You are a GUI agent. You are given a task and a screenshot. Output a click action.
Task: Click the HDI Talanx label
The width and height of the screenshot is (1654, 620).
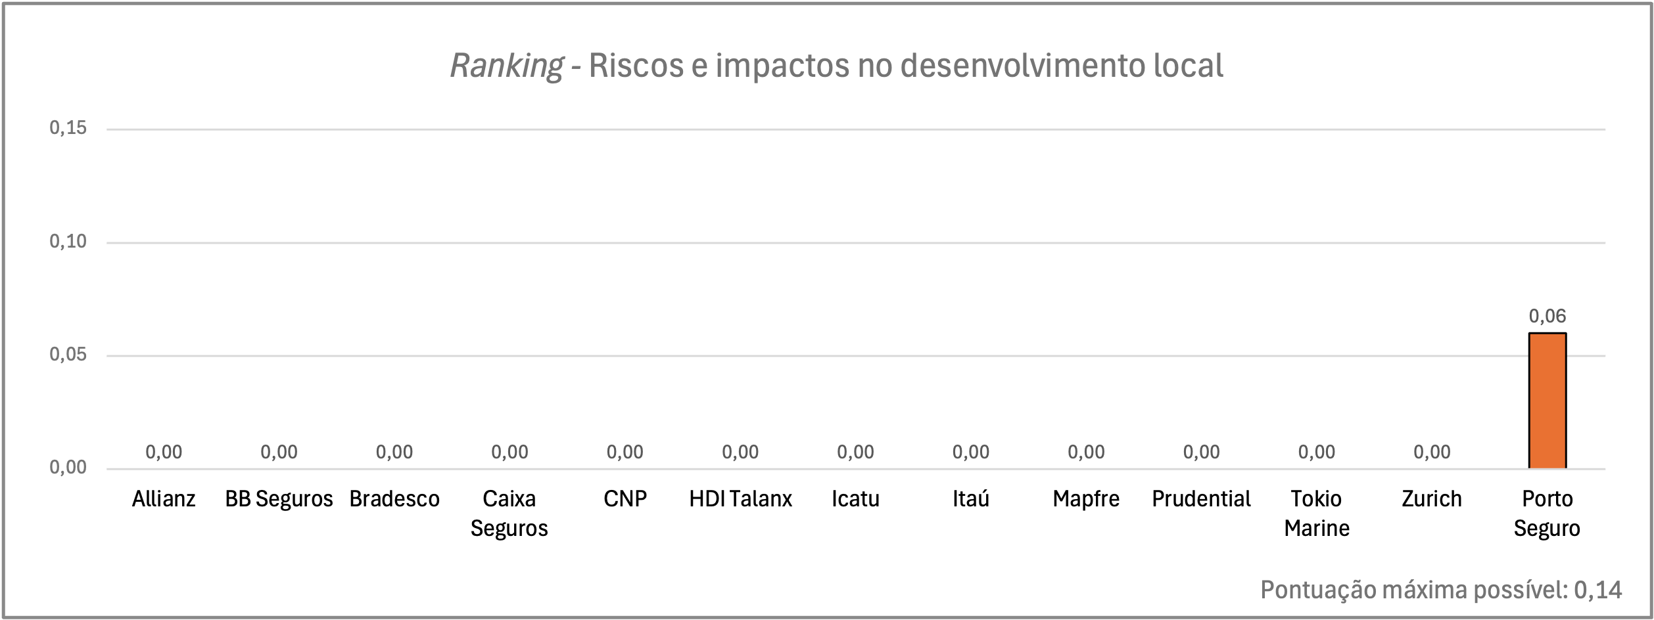click(740, 499)
